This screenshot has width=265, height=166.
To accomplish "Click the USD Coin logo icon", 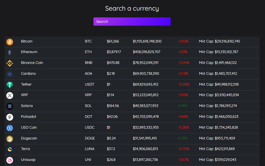I will coord(10,128).
